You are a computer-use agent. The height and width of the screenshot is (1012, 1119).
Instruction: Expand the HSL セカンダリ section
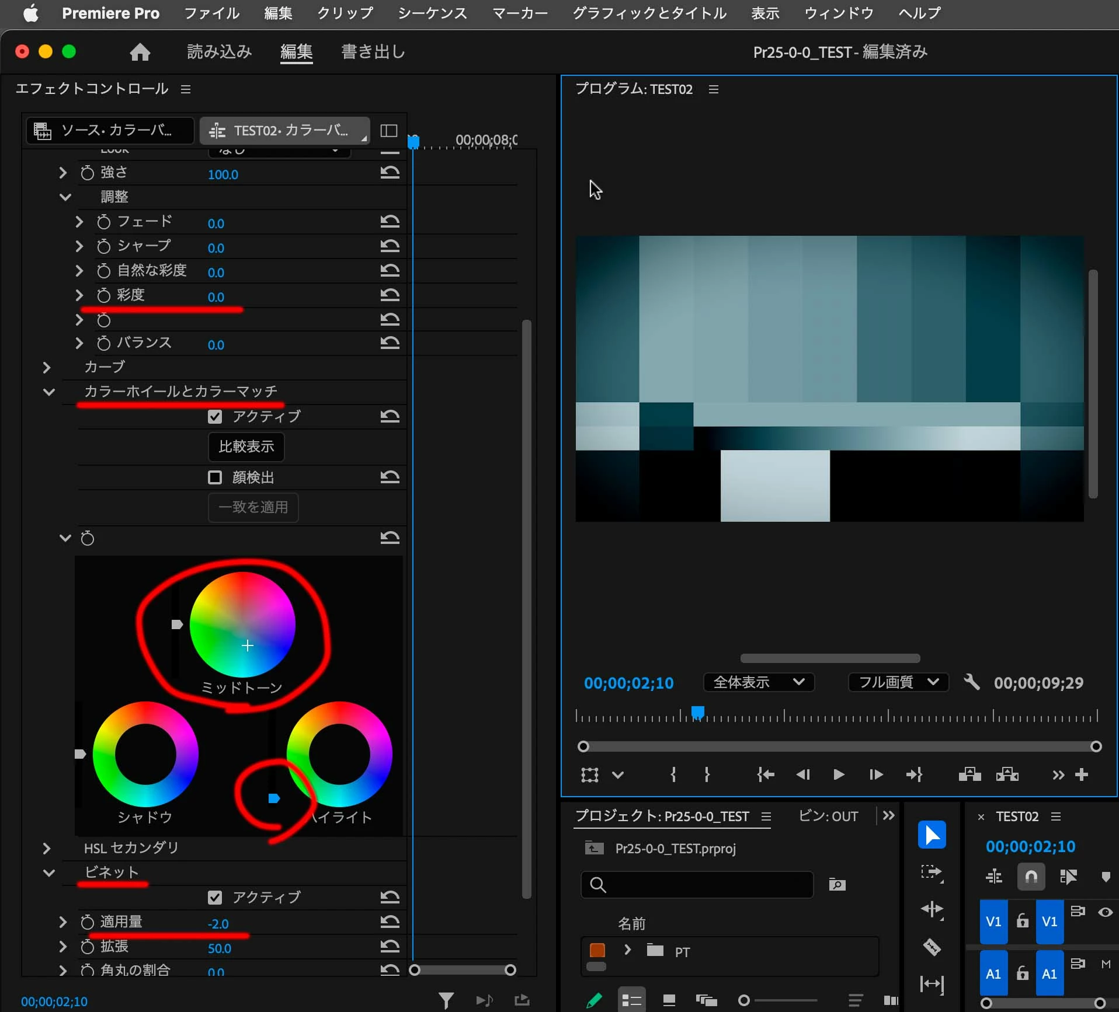point(47,849)
